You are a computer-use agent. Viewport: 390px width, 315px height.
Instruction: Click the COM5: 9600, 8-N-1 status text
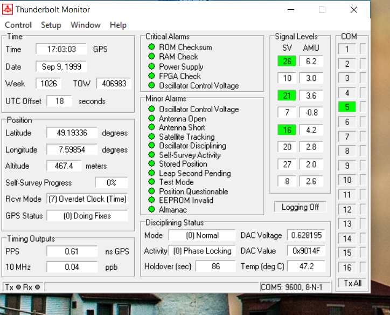(291, 287)
